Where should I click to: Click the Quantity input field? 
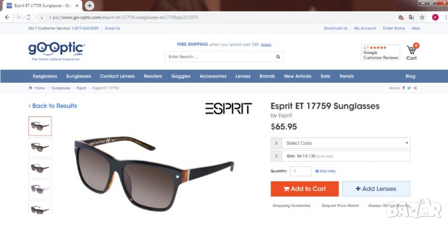(301, 171)
